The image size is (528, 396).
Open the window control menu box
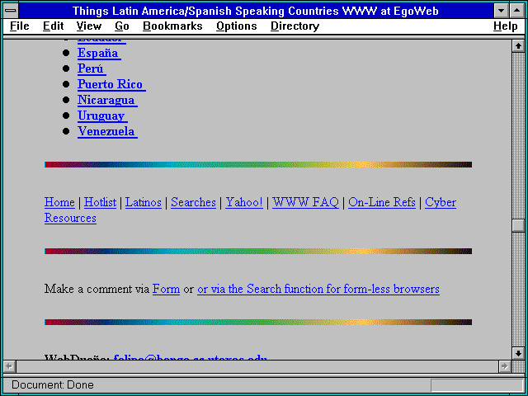click(x=11, y=11)
